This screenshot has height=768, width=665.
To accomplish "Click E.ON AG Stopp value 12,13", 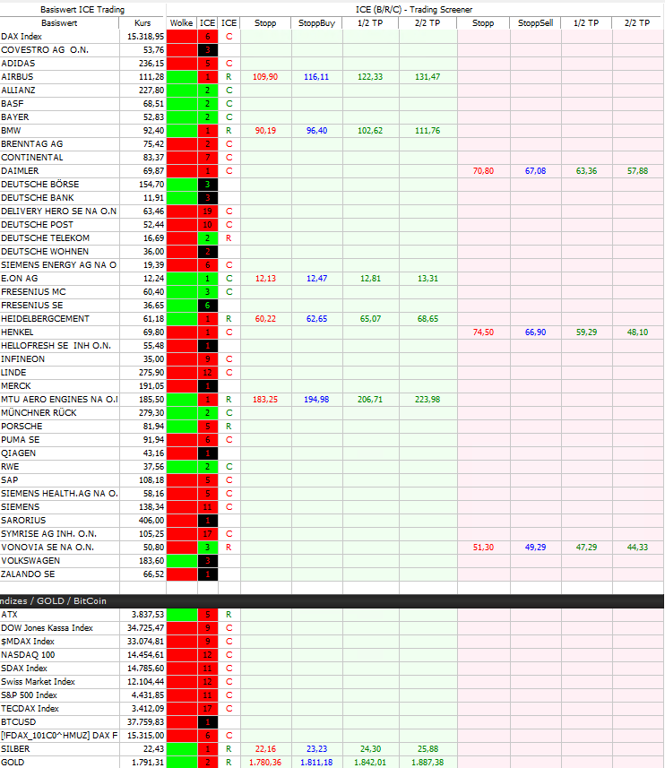I will [265, 279].
